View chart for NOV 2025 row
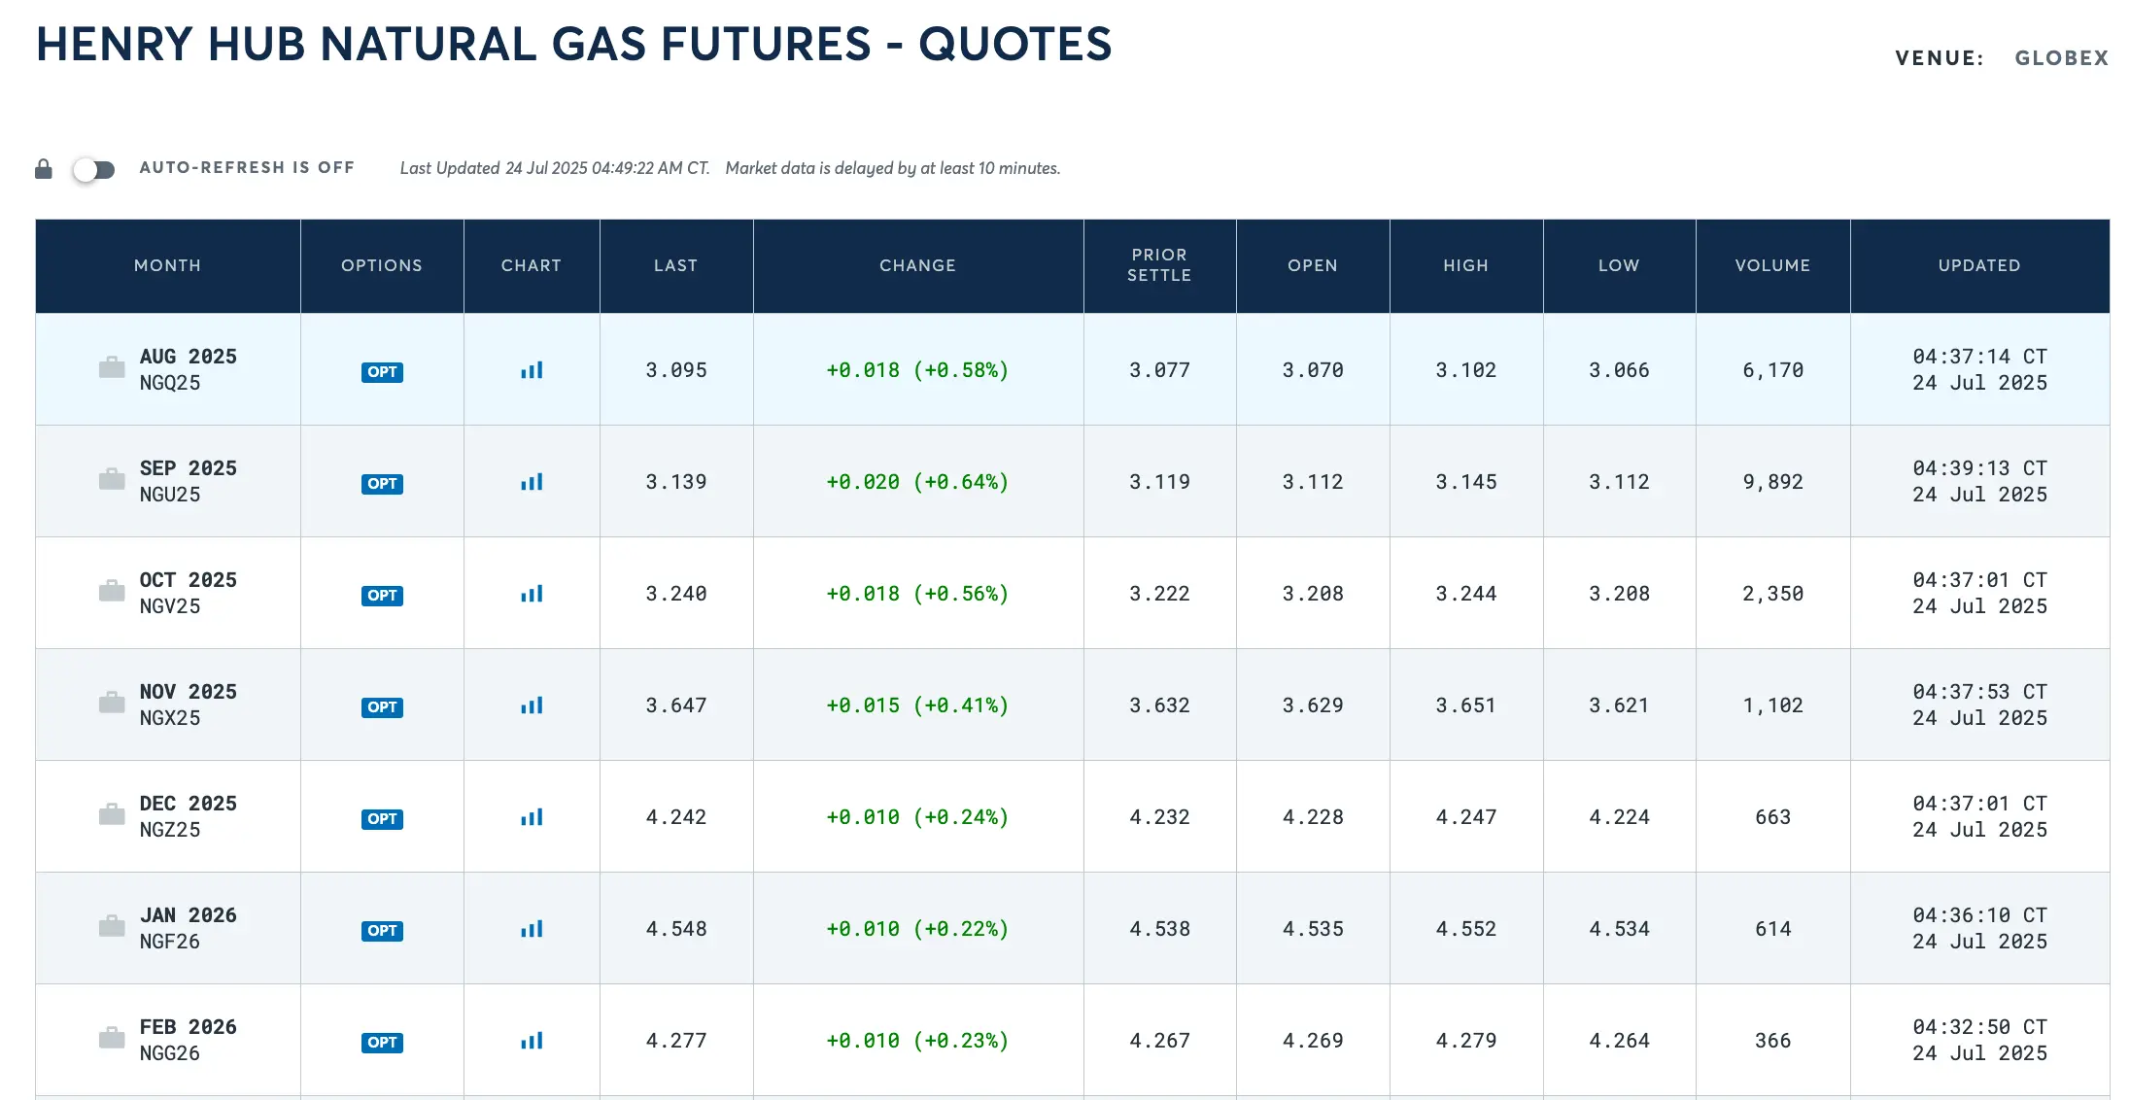The height and width of the screenshot is (1100, 2130). pyautogui.click(x=532, y=705)
